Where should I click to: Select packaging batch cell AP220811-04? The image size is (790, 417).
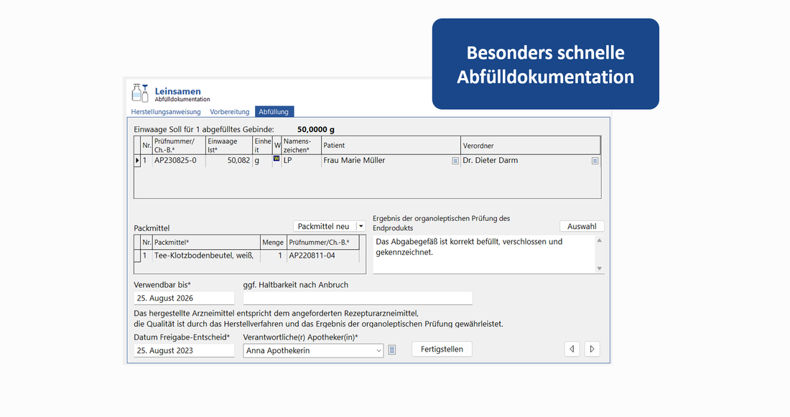(x=323, y=256)
